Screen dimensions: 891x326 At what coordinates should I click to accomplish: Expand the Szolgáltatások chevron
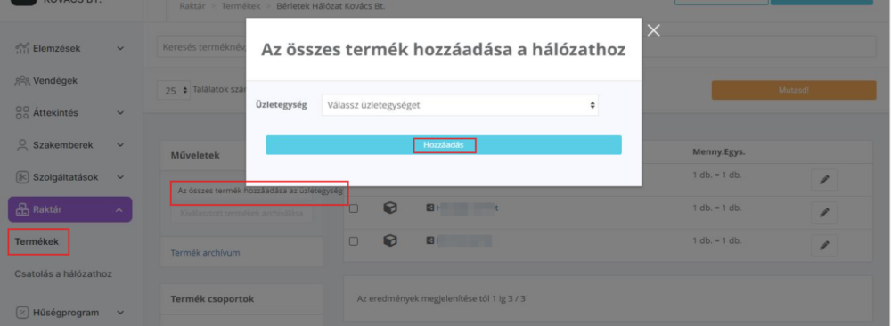point(120,177)
